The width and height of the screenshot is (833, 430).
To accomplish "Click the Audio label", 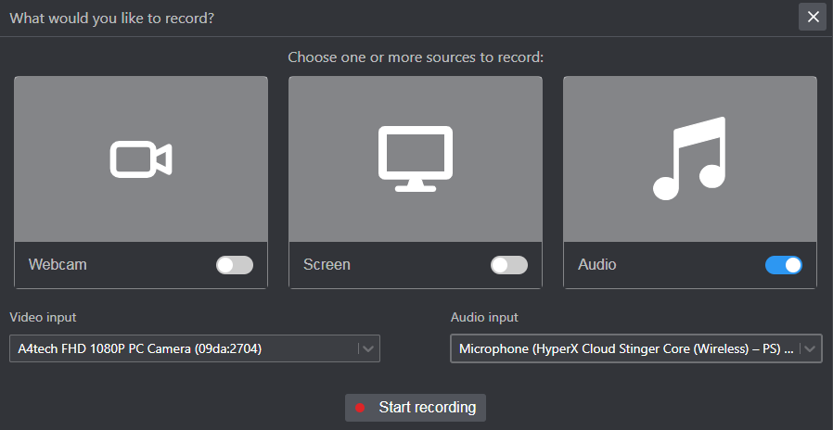I will tap(597, 264).
